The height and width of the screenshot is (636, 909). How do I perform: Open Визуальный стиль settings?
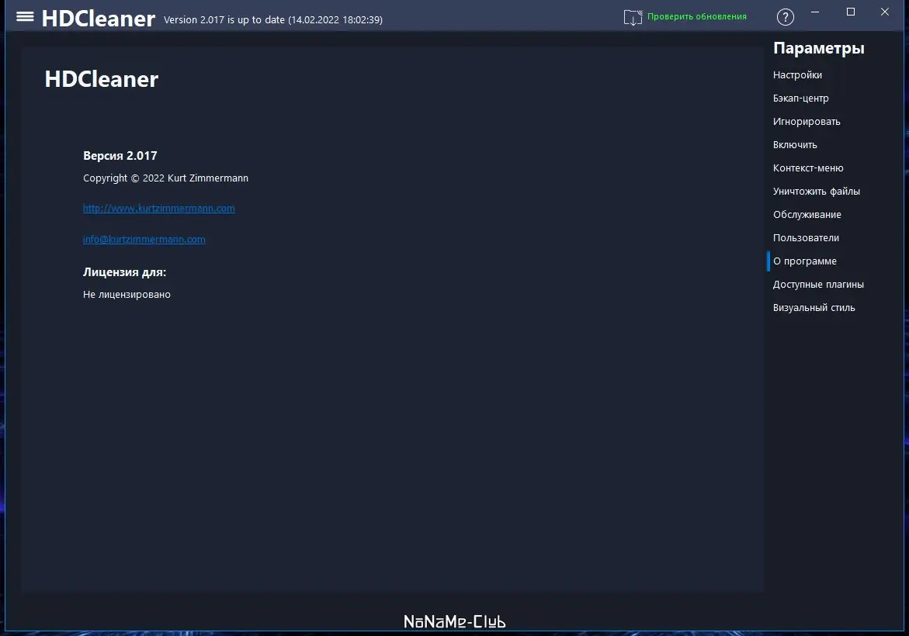coord(814,308)
